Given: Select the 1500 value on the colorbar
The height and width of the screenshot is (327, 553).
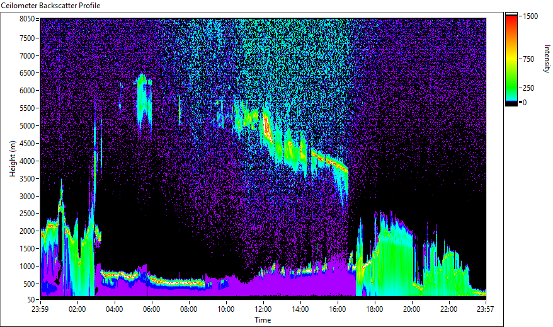Looking at the screenshot, I should tap(530, 16).
